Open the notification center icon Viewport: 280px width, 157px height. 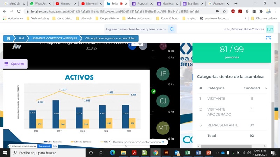click(273, 153)
